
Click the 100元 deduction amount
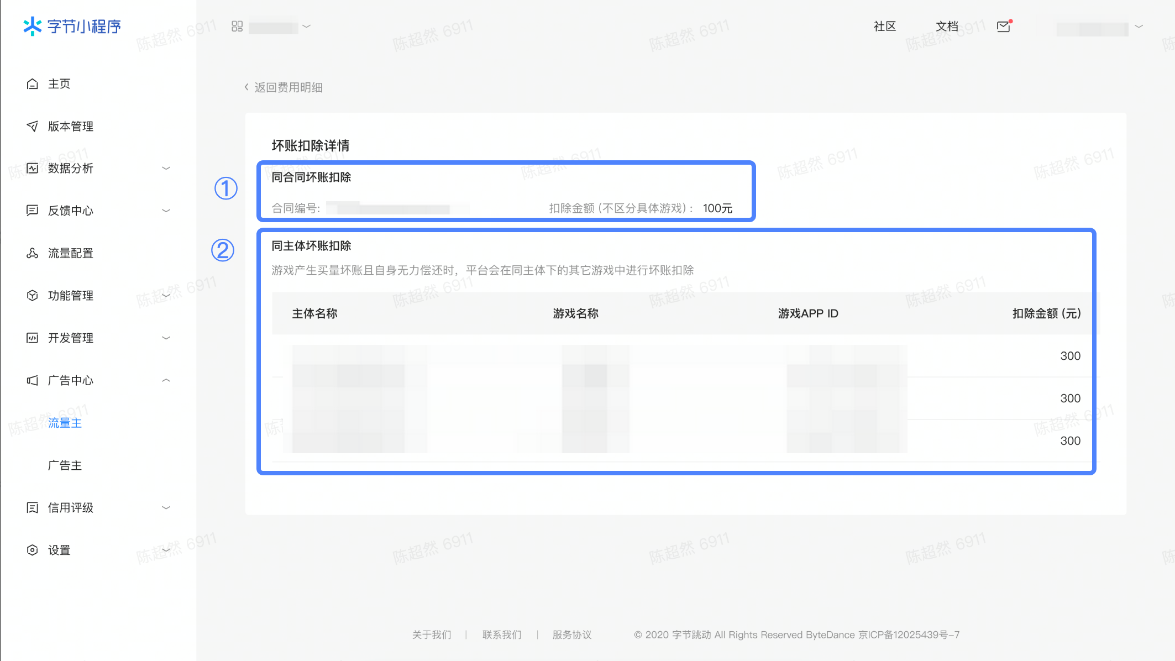[x=717, y=208]
